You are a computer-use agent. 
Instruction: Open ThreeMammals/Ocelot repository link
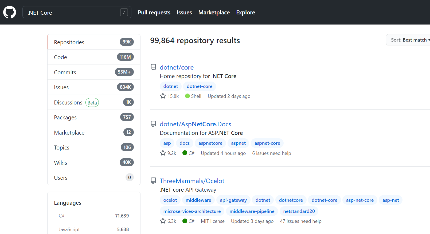coord(192,181)
